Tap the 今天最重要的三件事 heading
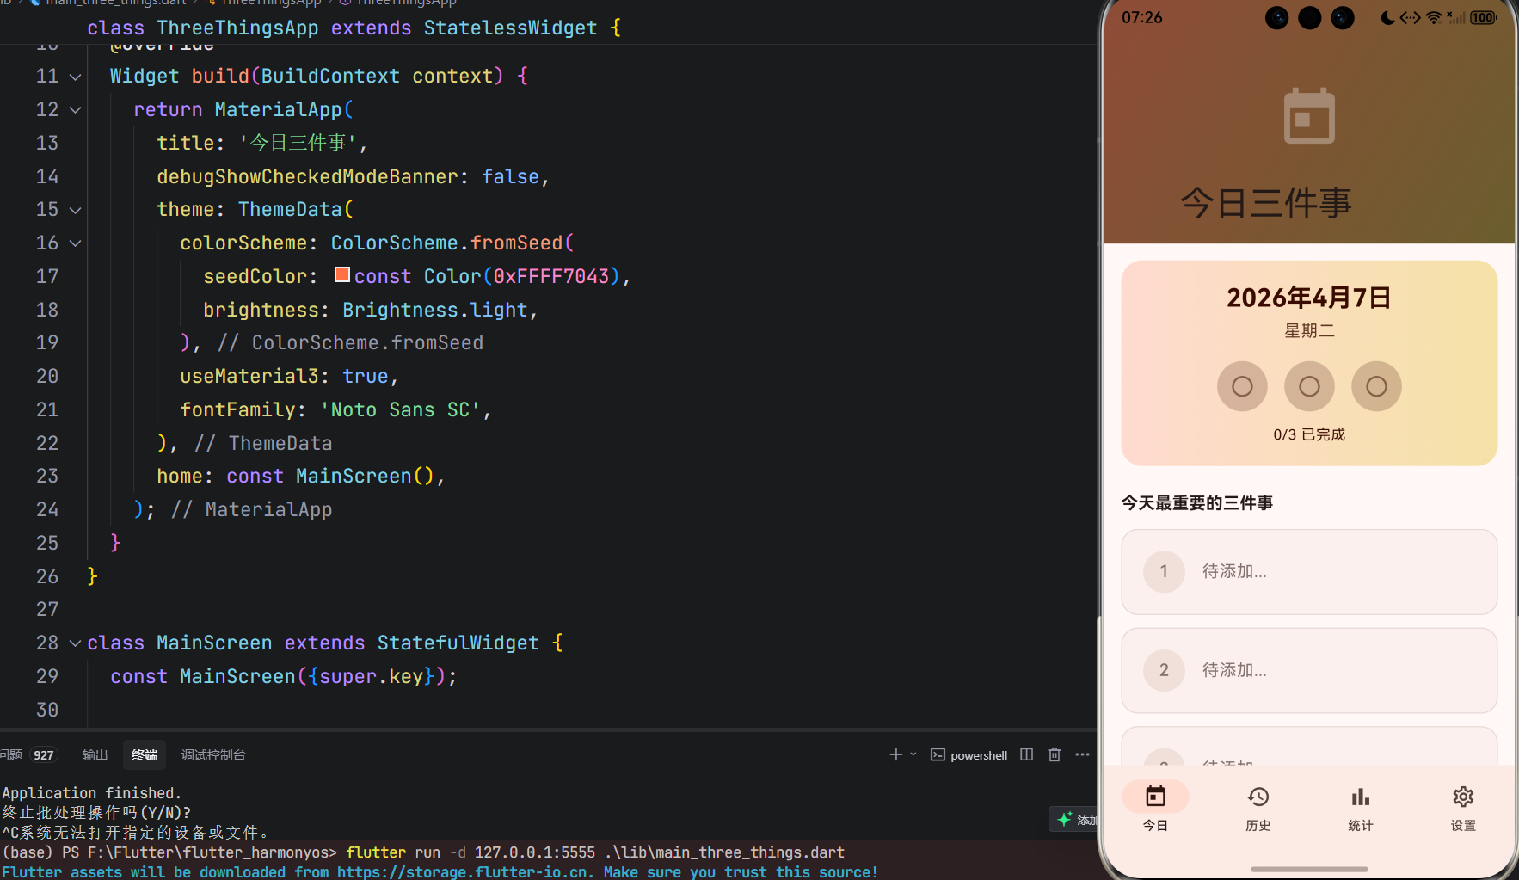This screenshot has height=880, width=1519. click(x=1197, y=502)
